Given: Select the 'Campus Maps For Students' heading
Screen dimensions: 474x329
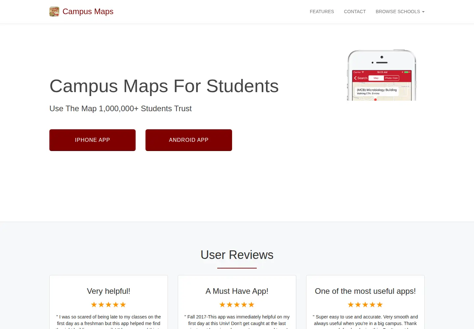Looking at the screenshot, I should coord(164,86).
